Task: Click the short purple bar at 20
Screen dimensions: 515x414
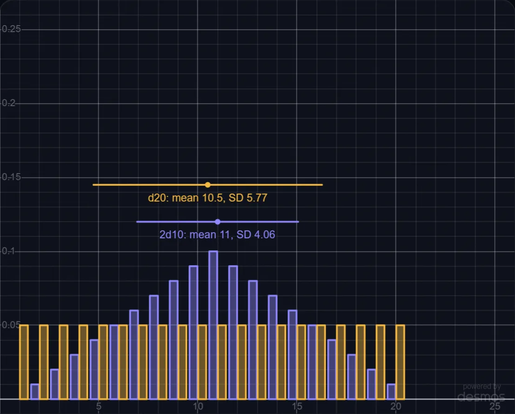Action: 391,392
